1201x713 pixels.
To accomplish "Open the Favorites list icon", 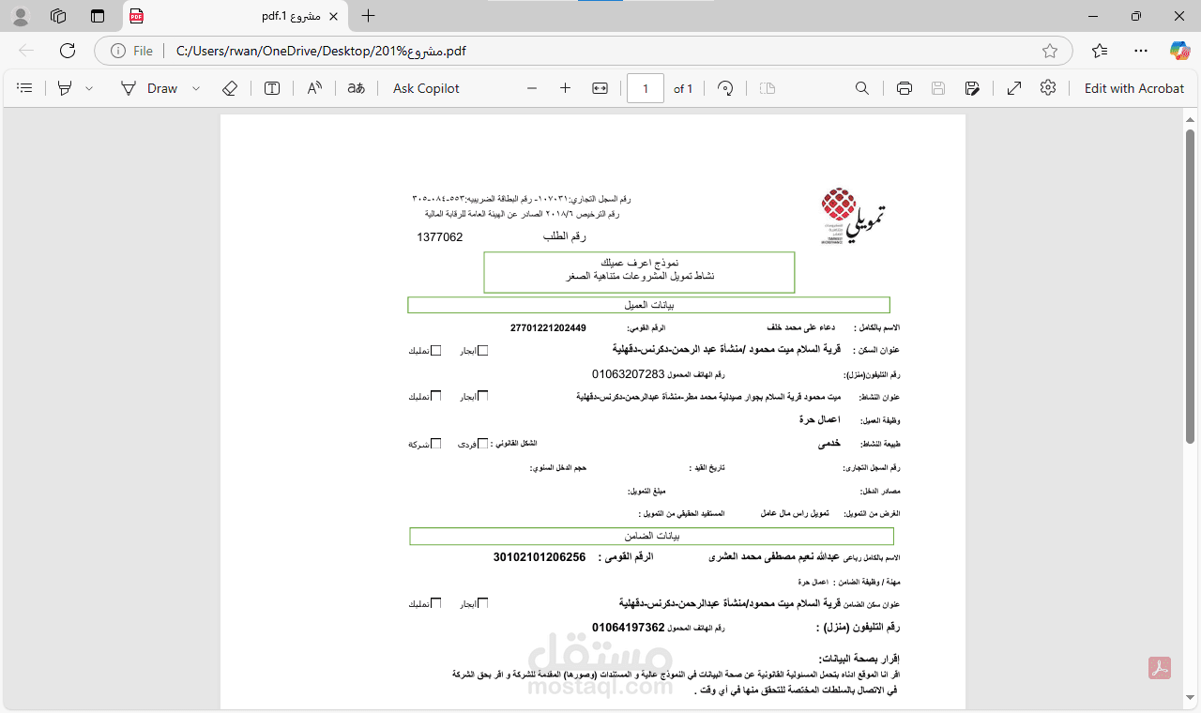I will tap(1100, 51).
